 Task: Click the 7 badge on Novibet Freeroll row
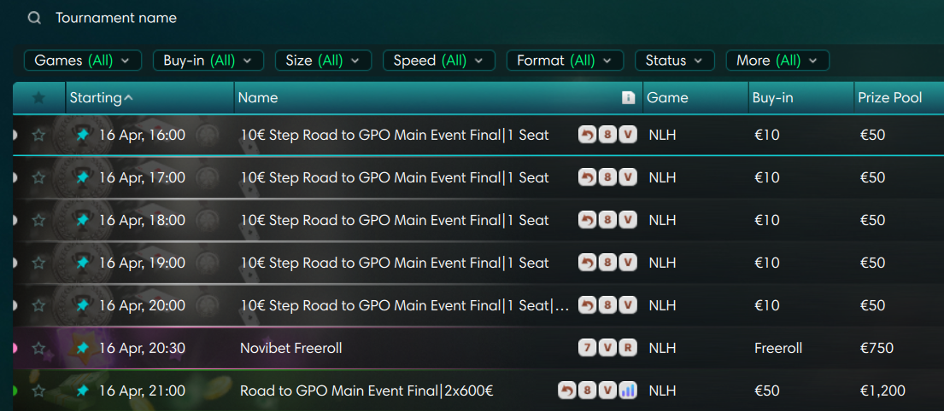(587, 348)
